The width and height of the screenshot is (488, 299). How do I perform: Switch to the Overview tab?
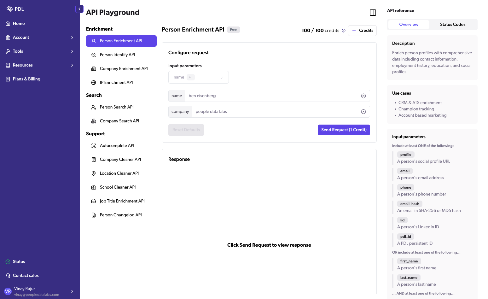409,25
